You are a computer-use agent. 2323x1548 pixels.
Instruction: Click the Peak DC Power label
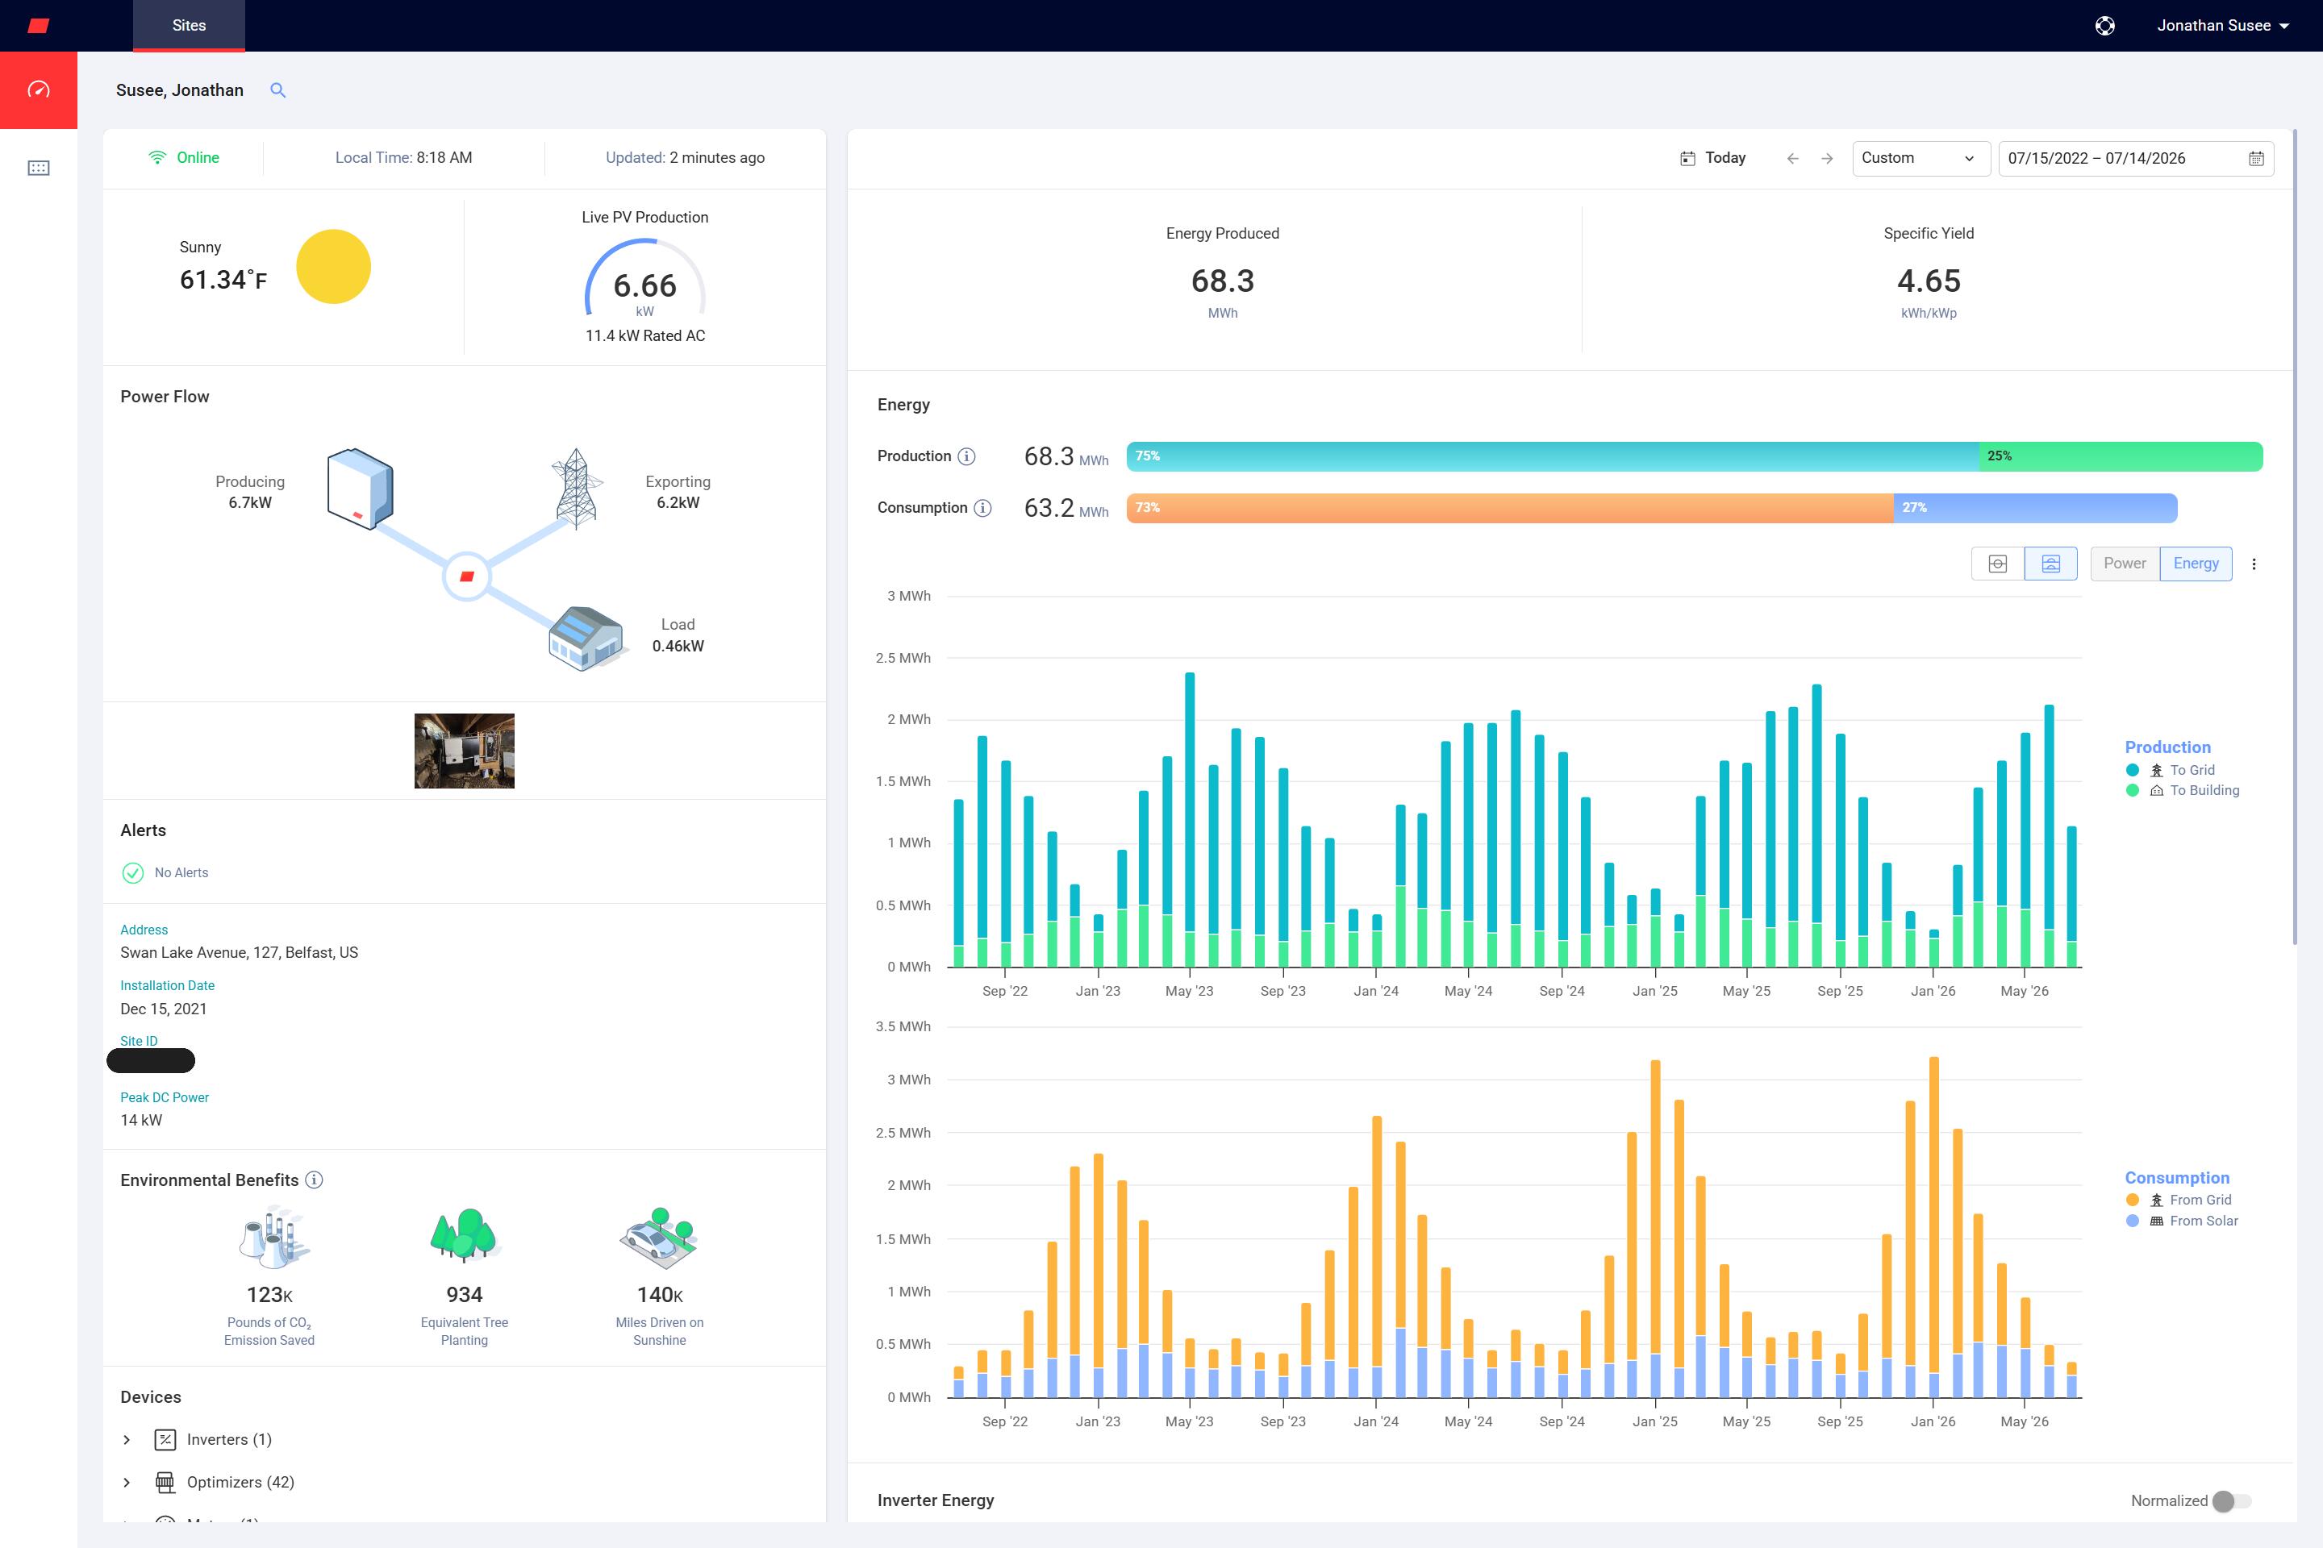164,1098
